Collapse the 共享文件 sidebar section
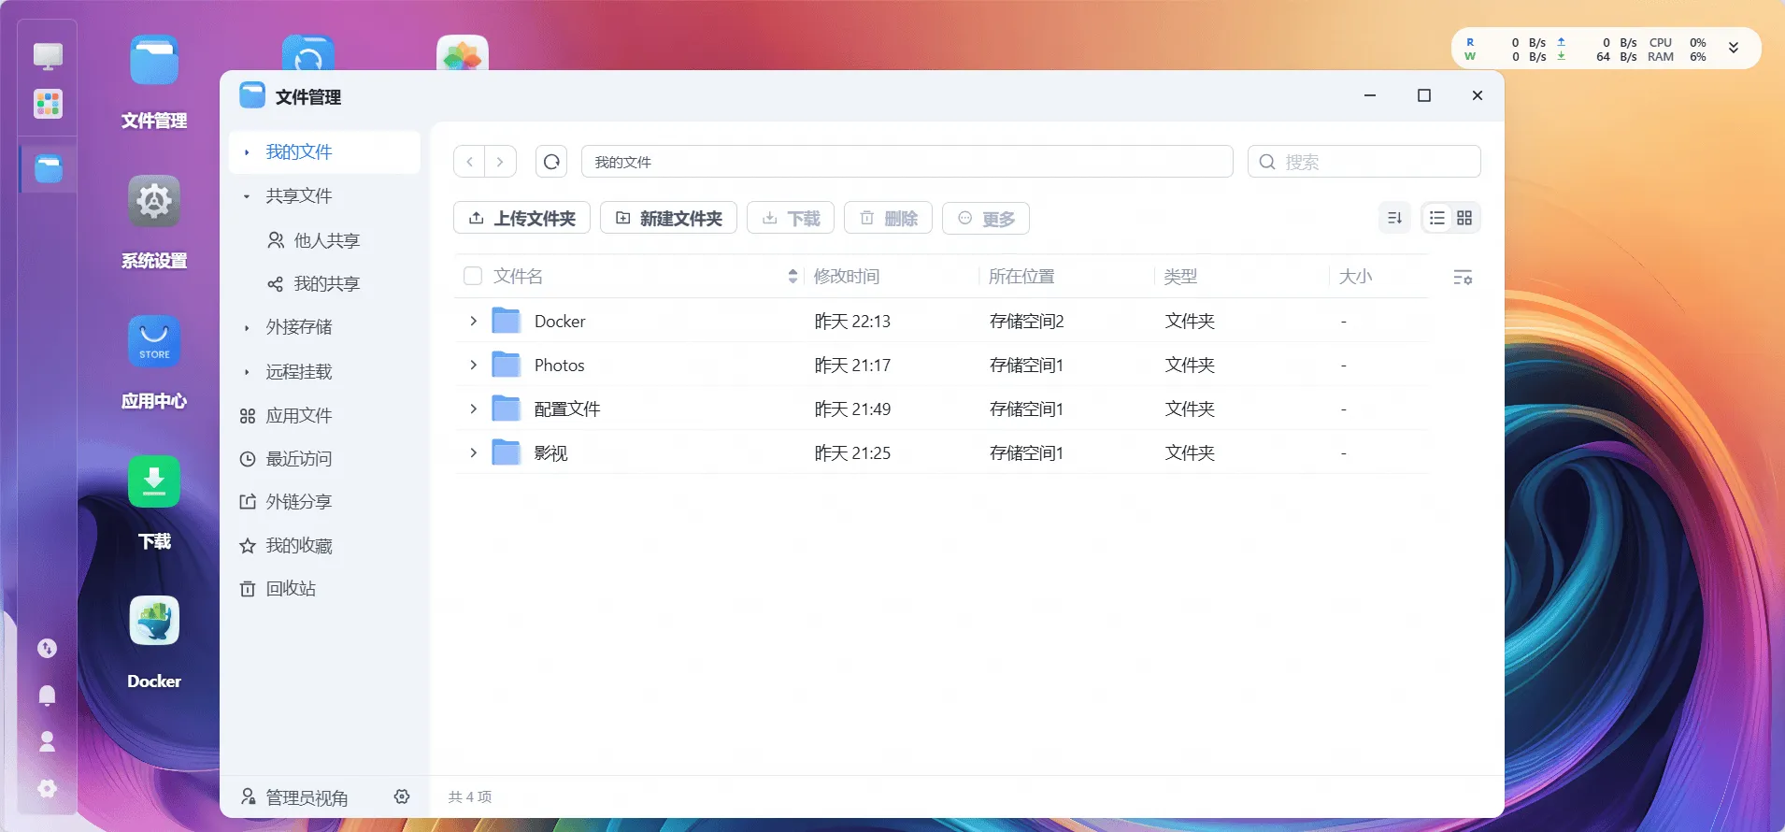1785x832 pixels. click(x=247, y=196)
